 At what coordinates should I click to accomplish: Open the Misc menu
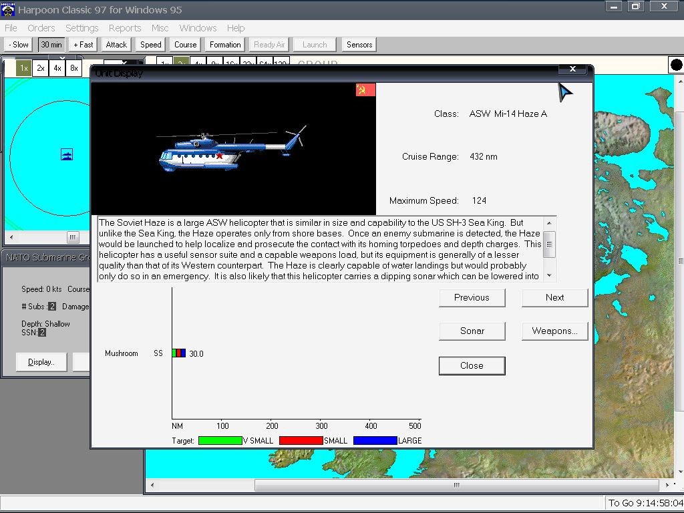160,28
